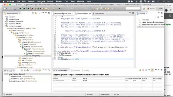Maximize the editor area
The width and height of the screenshot is (173, 97).
coord(133,13)
